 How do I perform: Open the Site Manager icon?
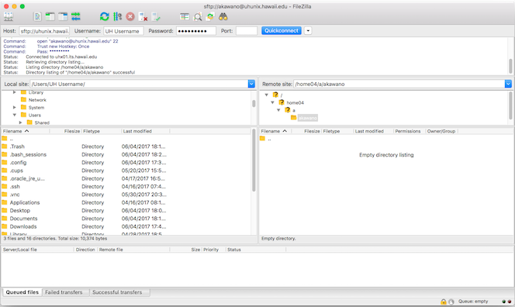[x=9, y=16]
